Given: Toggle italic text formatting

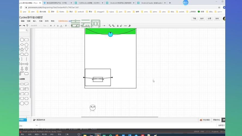Looking at the screenshot, I should [x=54, y=26].
